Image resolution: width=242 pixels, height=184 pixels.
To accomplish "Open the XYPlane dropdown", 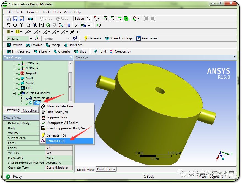I will [x=31, y=38].
